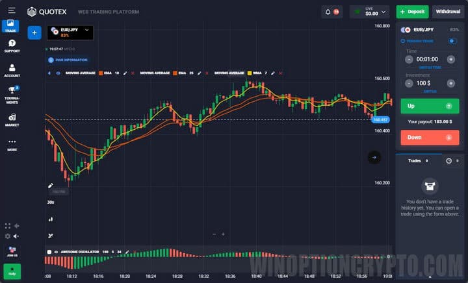This screenshot has width=468, height=283.
Task: Increase trade time with plus
Action: (451, 59)
